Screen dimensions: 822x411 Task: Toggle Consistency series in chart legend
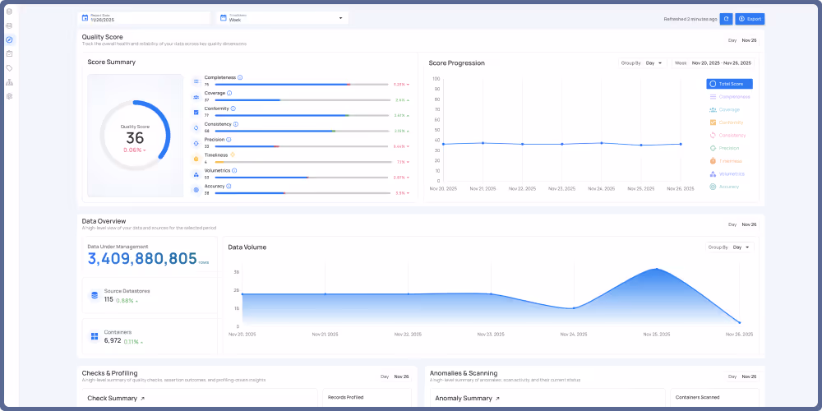click(x=727, y=136)
